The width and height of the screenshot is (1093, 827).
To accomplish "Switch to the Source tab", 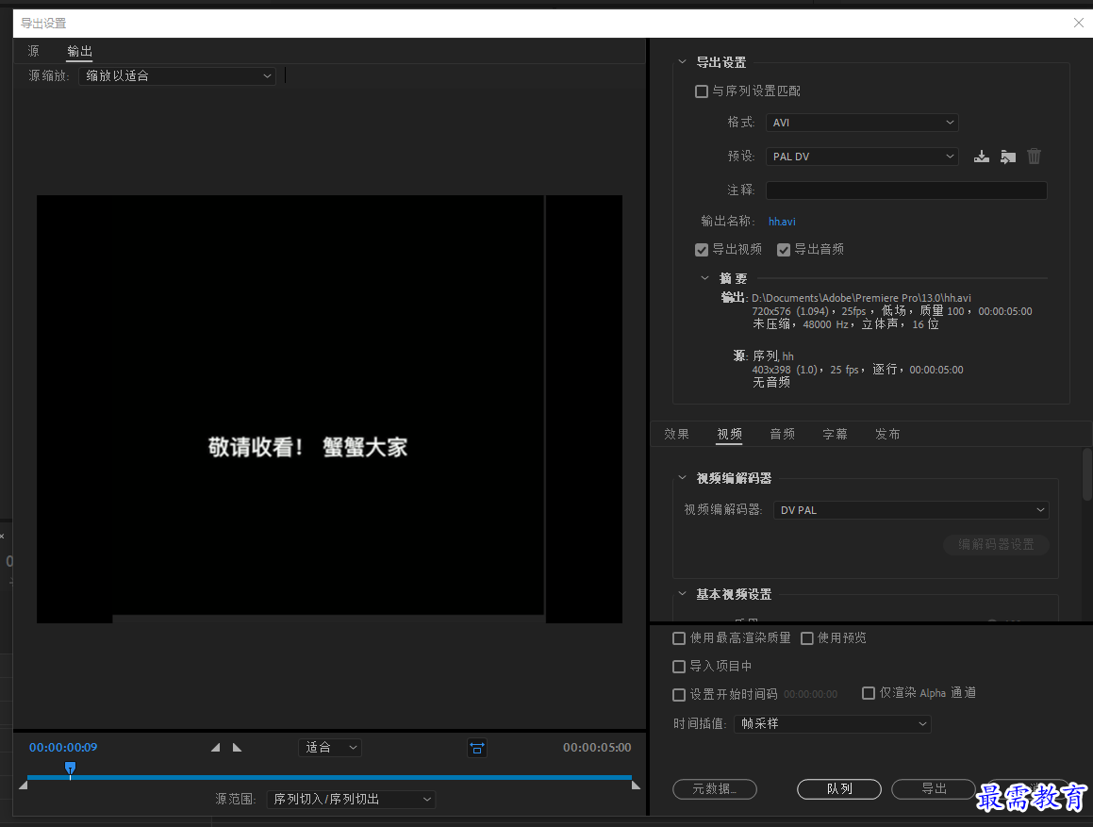I will 33,51.
